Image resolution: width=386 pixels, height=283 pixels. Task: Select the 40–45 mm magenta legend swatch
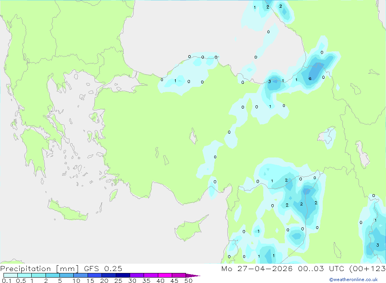(165, 275)
